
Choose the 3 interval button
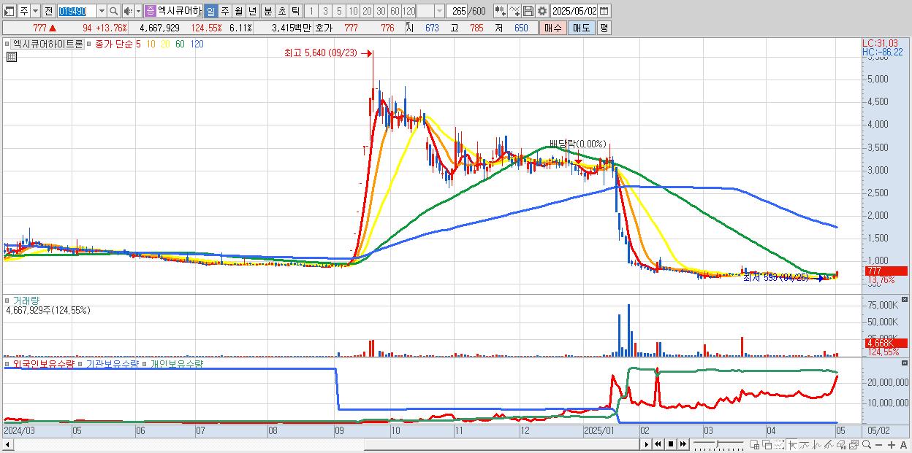click(x=325, y=11)
